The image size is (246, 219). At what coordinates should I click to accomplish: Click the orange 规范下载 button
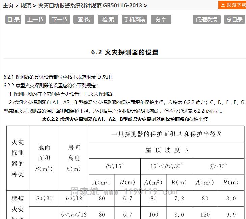click(232, 5)
